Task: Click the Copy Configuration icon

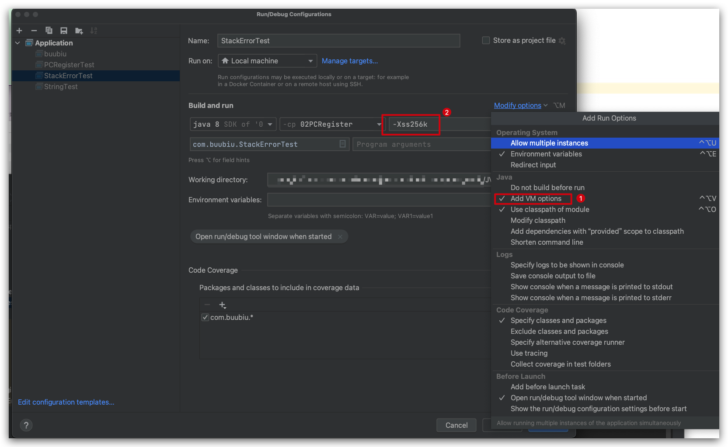Action: point(49,31)
